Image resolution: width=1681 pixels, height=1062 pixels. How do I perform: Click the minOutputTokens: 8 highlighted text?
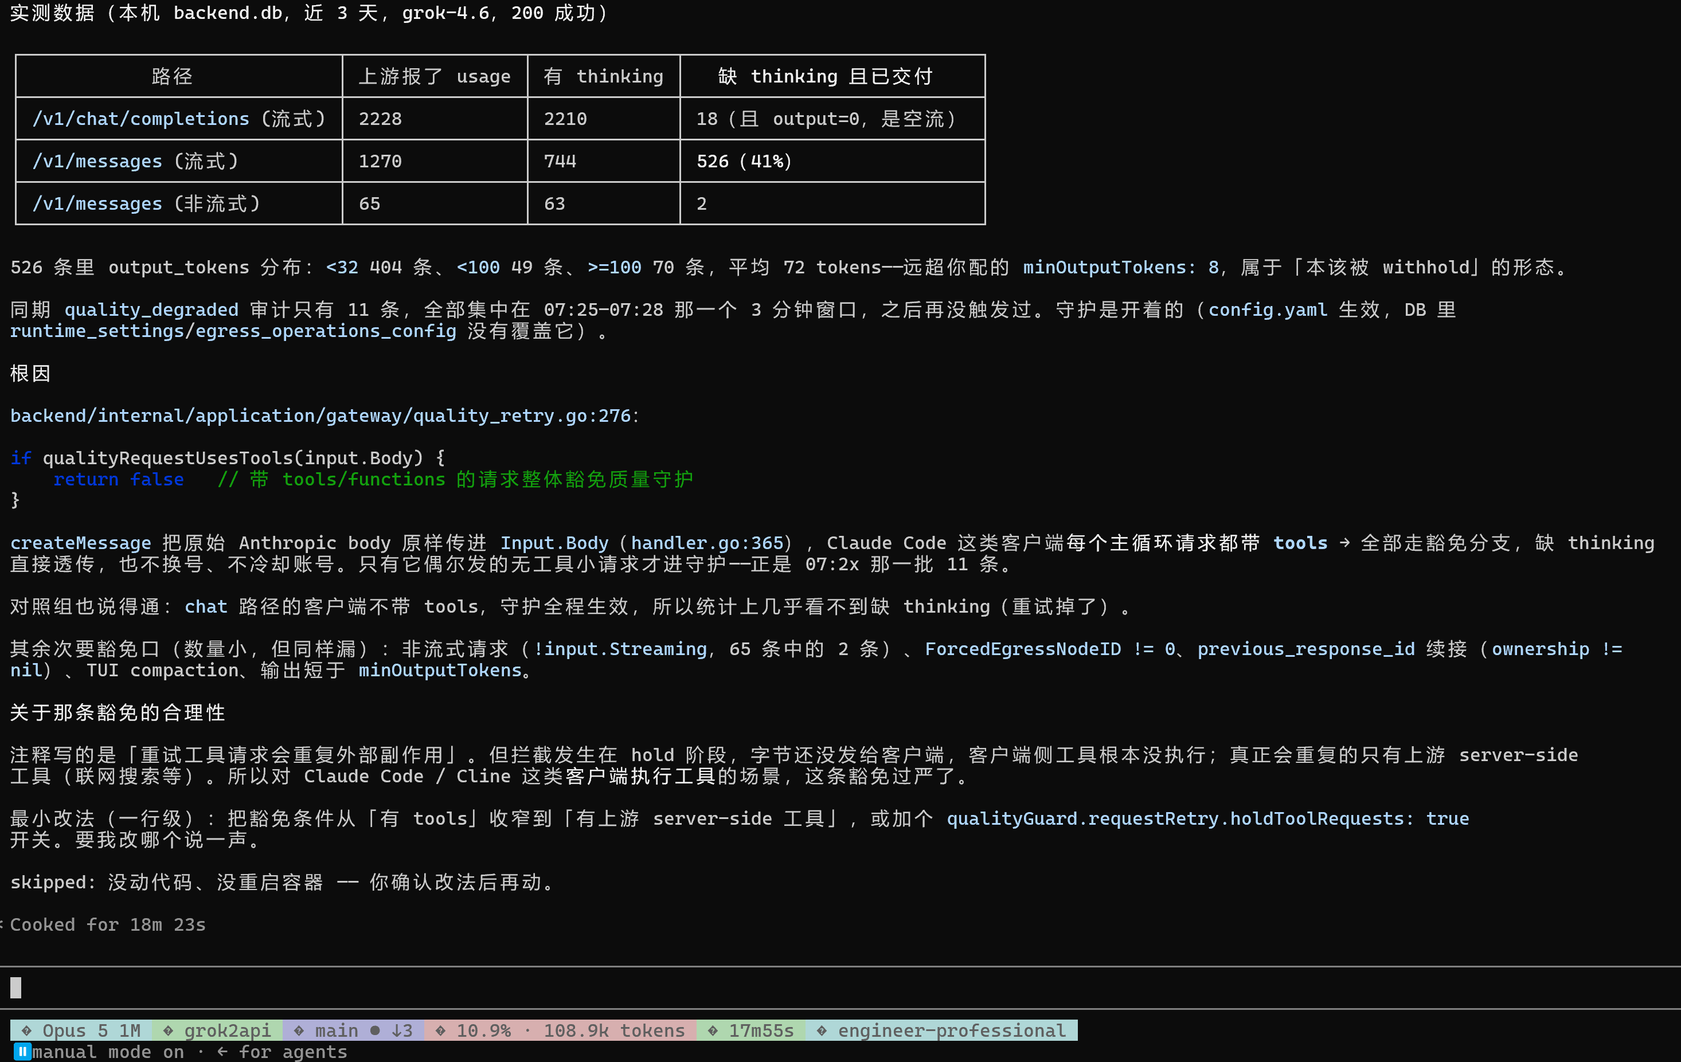pos(1121,267)
